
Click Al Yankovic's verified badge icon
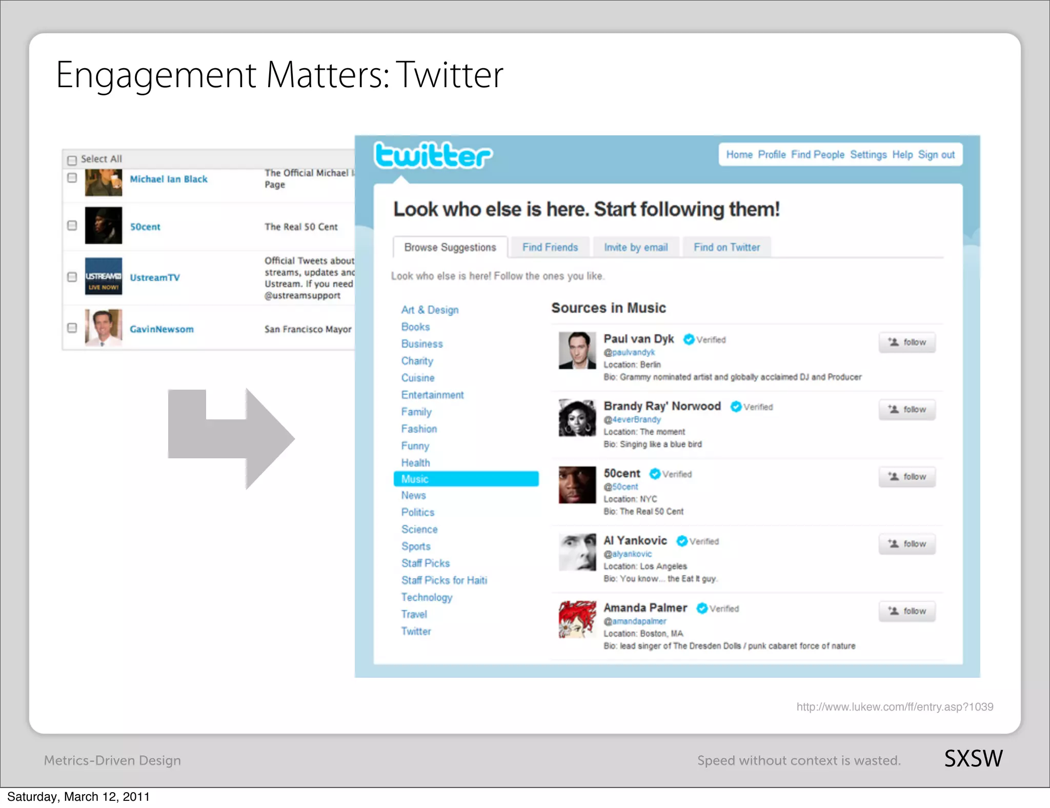coord(681,541)
